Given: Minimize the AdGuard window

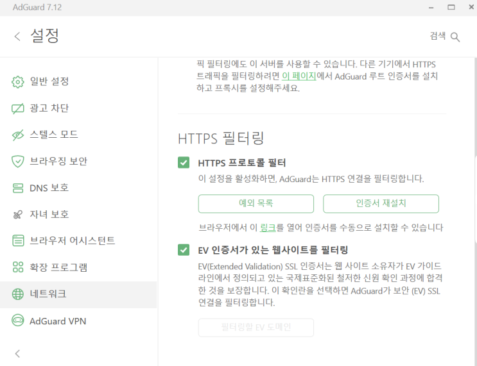Looking at the screenshot, I should 431,8.
